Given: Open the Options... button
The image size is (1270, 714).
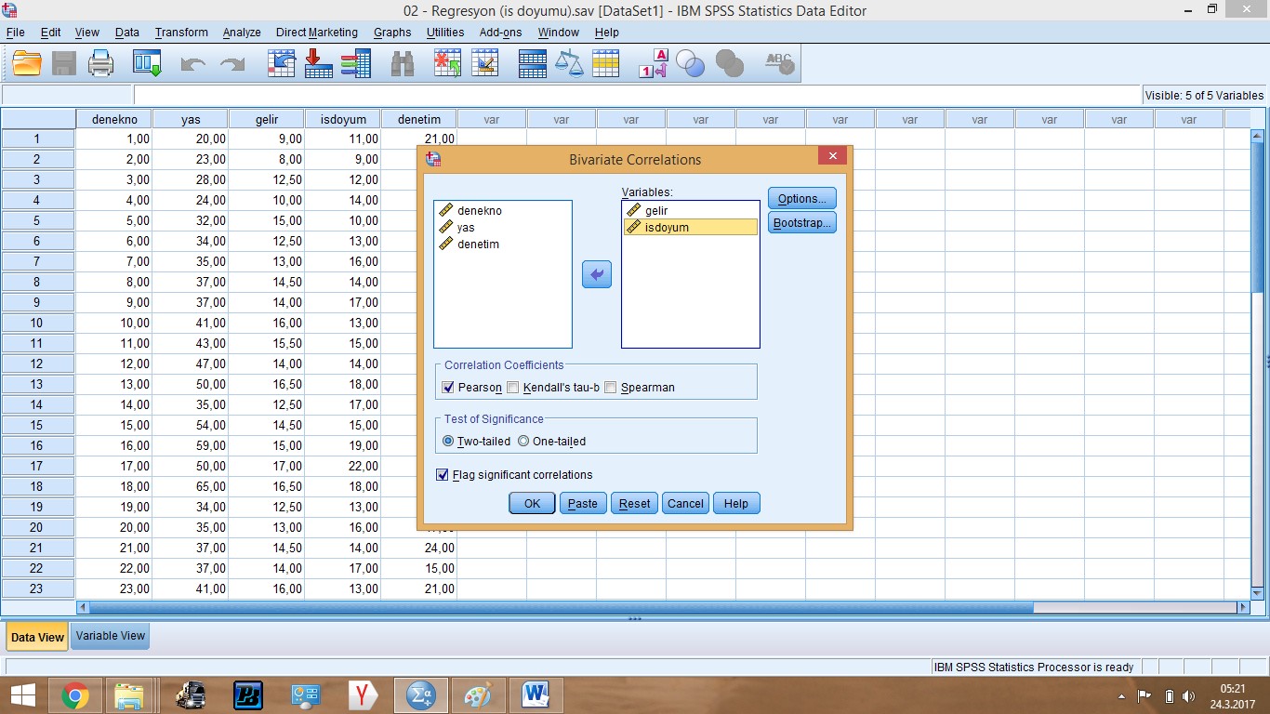Looking at the screenshot, I should click(x=802, y=198).
